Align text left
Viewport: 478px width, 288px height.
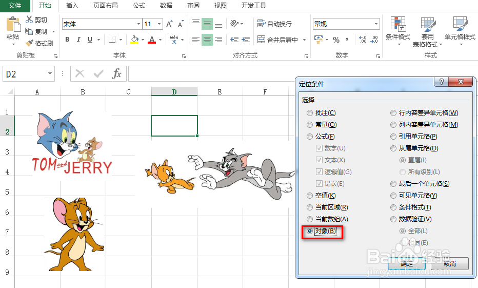(x=196, y=40)
